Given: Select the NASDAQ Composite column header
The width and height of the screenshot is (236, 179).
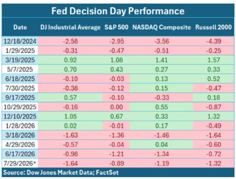Looking at the screenshot, I should pos(162,27).
